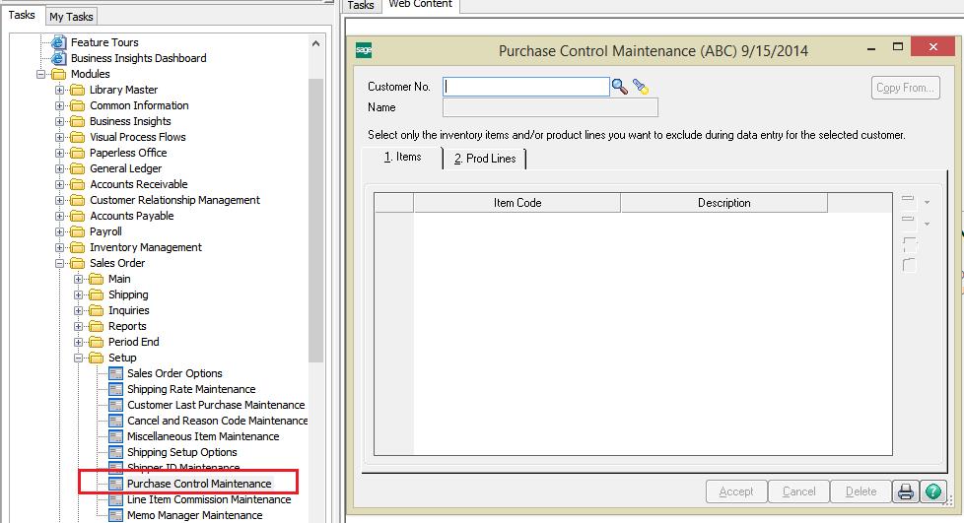Select the Web Content tab
This screenshot has width=964, height=523.
point(421,4)
